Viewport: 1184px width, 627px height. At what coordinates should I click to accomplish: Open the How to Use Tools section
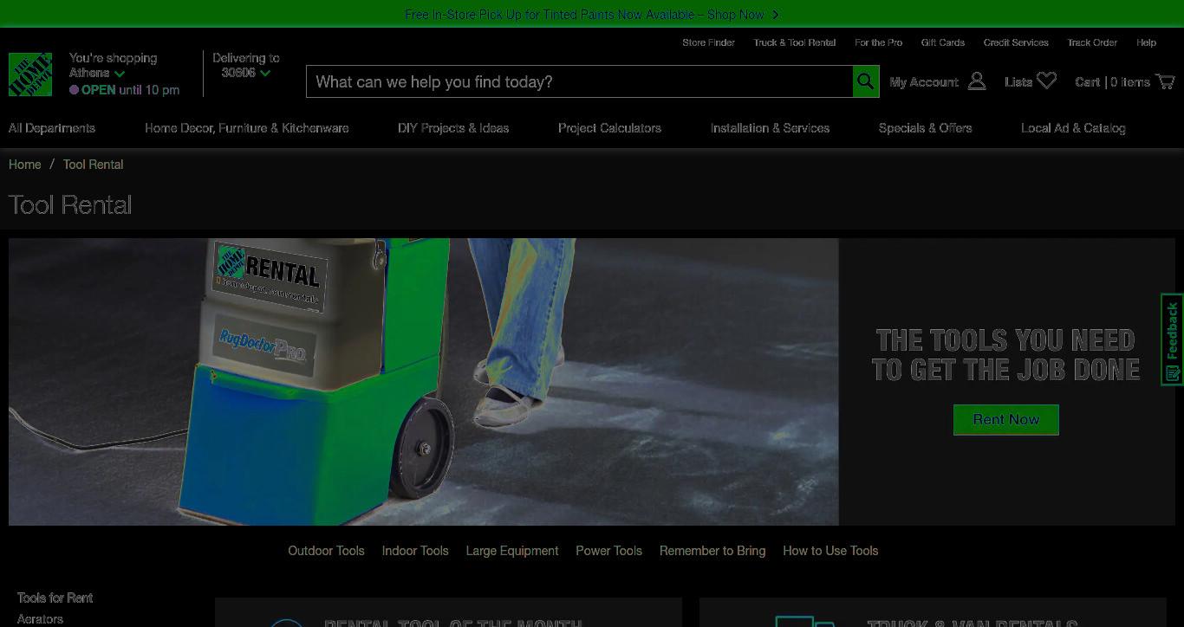point(830,551)
